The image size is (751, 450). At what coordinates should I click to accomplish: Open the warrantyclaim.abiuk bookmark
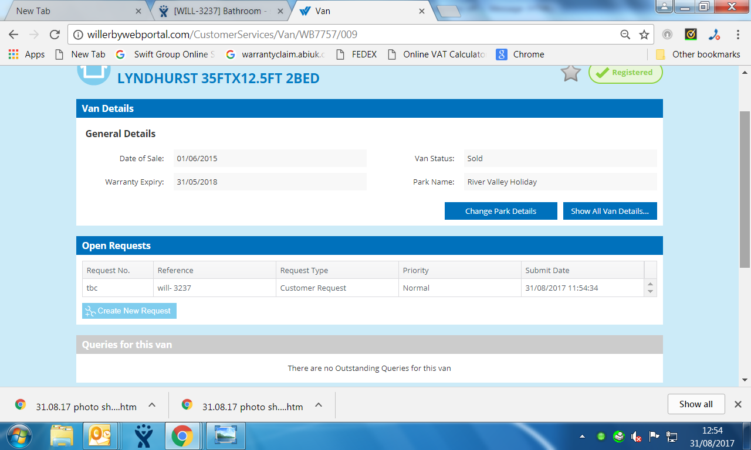click(275, 54)
